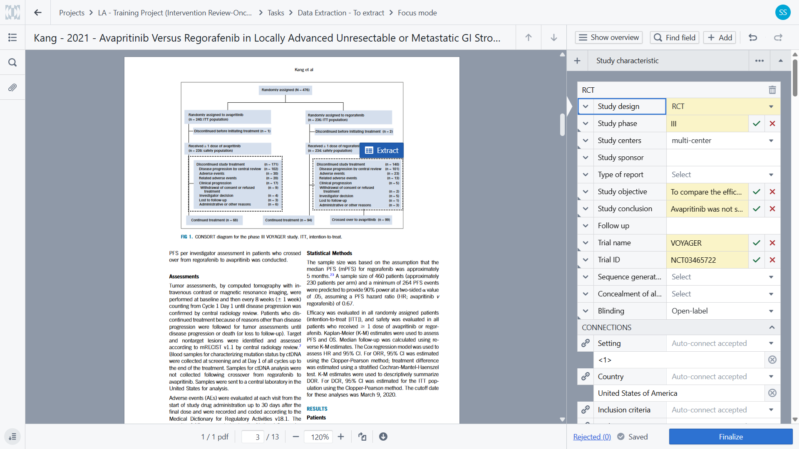Click the PDF page number field
This screenshot has width=799, height=449.
point(253,437)
